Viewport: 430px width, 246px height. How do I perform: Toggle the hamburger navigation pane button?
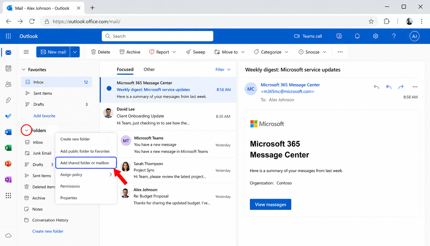26,52
